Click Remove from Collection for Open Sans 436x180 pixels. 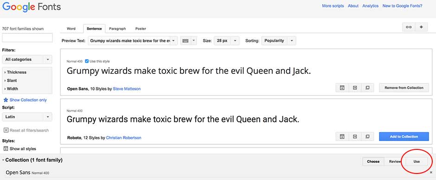(404, 88)
